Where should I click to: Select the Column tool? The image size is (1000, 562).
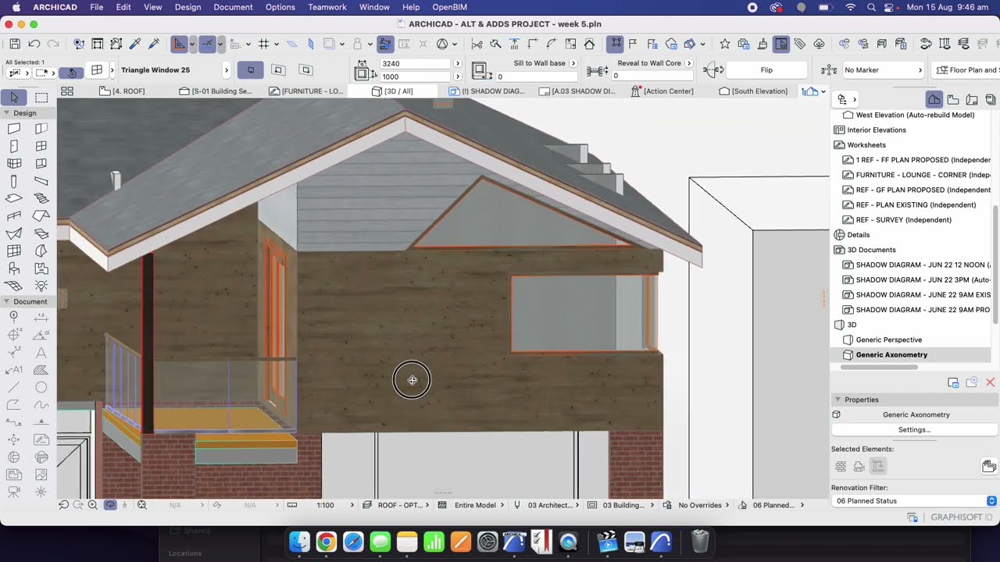(x=14, y=181)
